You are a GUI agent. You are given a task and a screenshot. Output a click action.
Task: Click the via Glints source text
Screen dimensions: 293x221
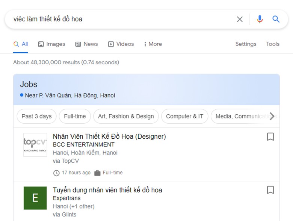click(65, 215)
